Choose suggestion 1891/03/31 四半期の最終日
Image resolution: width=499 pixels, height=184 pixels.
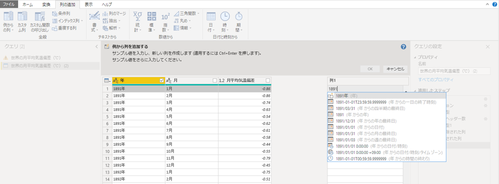pos(387,108)
